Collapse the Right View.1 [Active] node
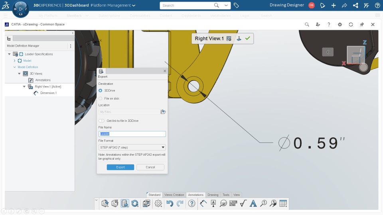383x215 pixels. coord(24,86)
